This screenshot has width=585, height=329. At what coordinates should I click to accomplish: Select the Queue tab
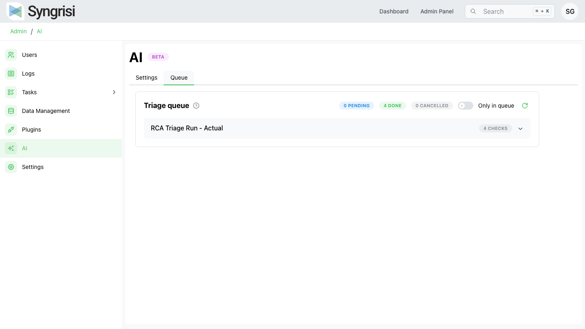click(179, 78)
